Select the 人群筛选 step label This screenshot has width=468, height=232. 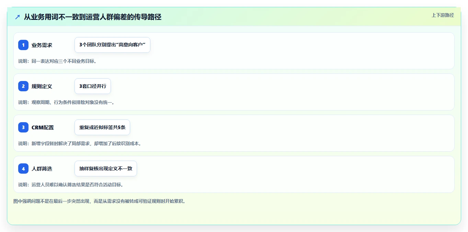coord(42,169)
